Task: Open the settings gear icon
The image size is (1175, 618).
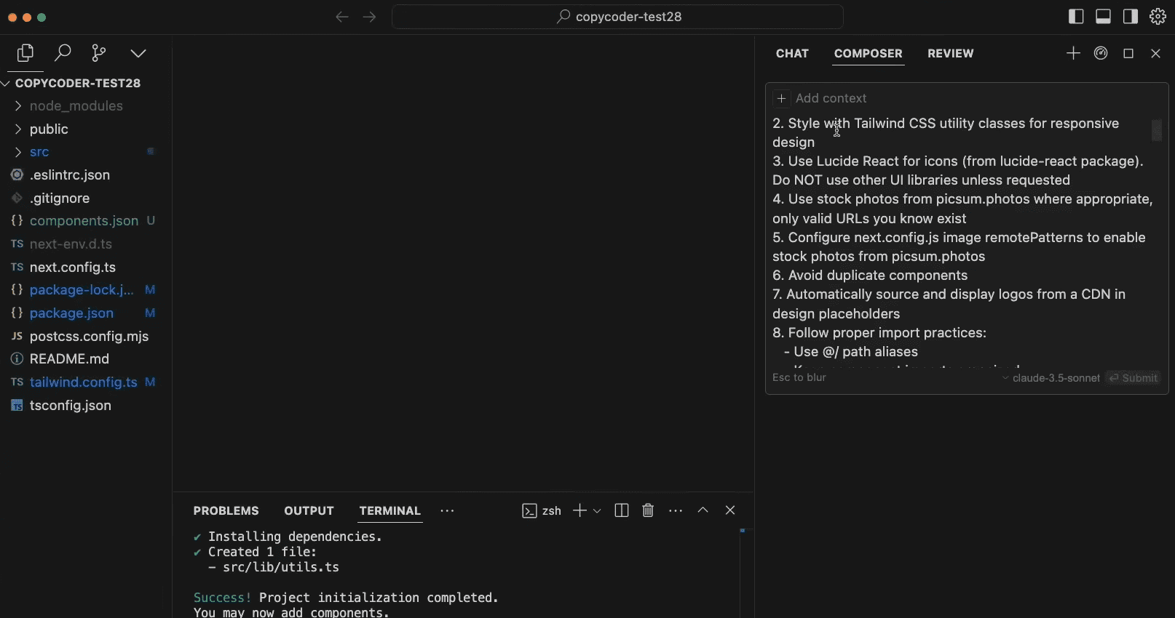Action: pyautogui.click(x=1158, y=17)
